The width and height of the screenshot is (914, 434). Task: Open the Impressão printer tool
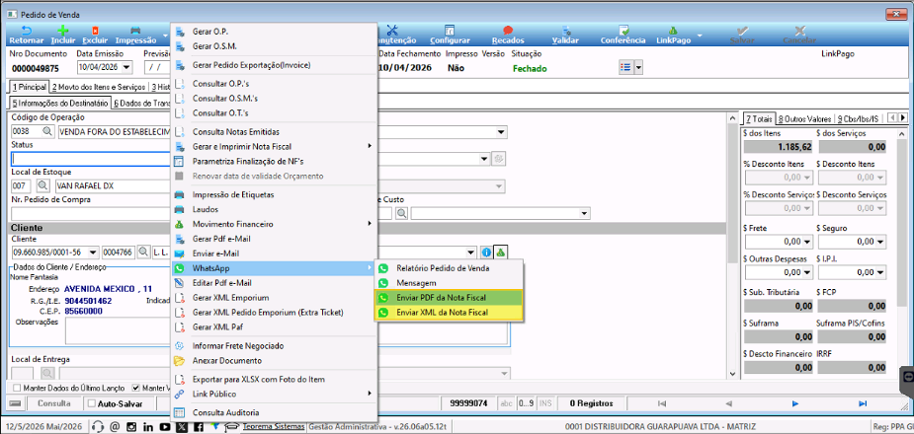coord(135,31)
